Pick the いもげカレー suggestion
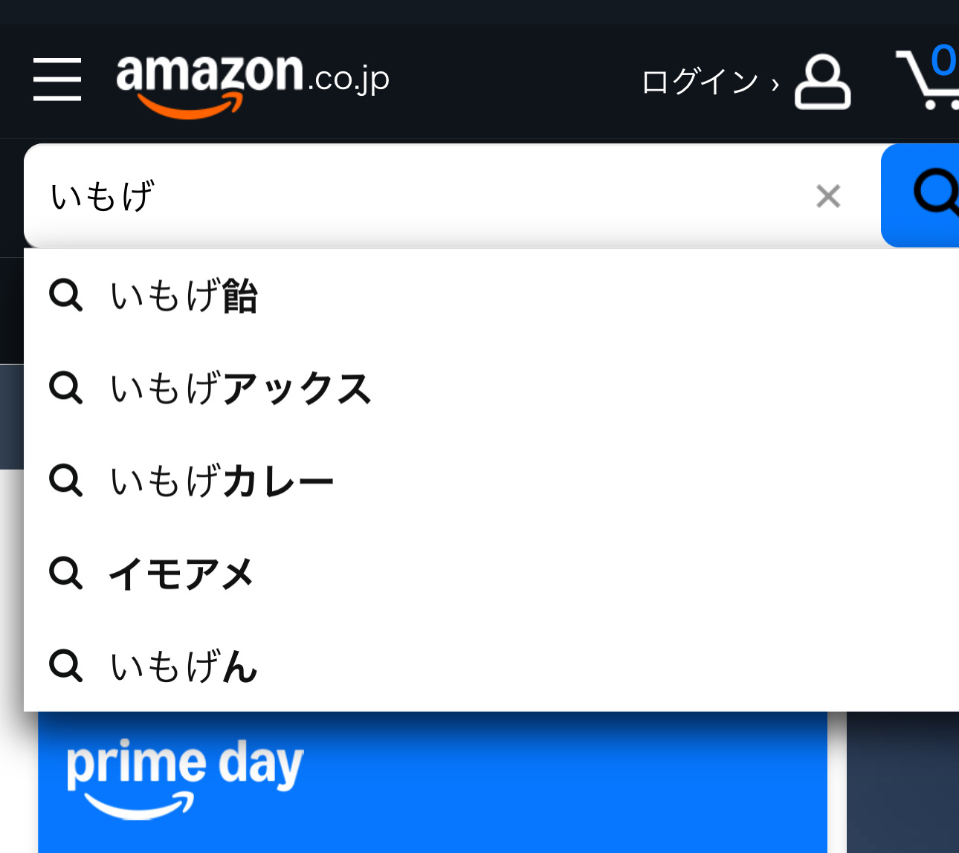 click(491, 480)
